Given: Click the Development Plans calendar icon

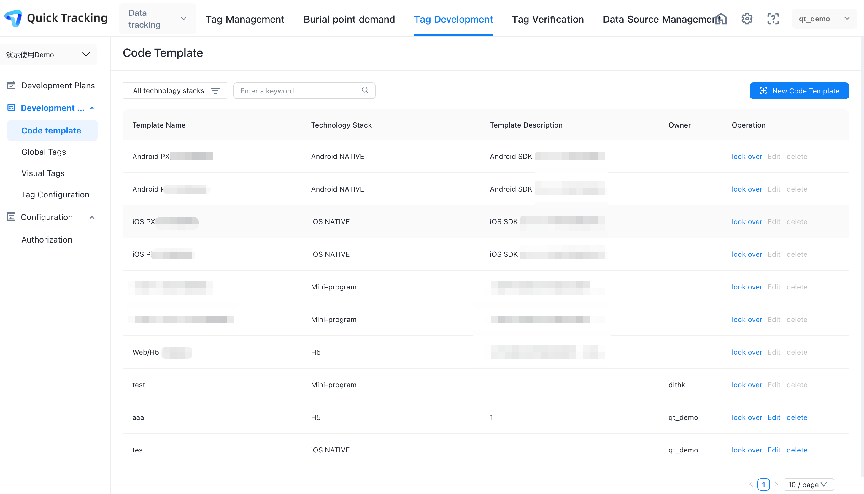Looking at the screenshot, I should tap(11, 85).
